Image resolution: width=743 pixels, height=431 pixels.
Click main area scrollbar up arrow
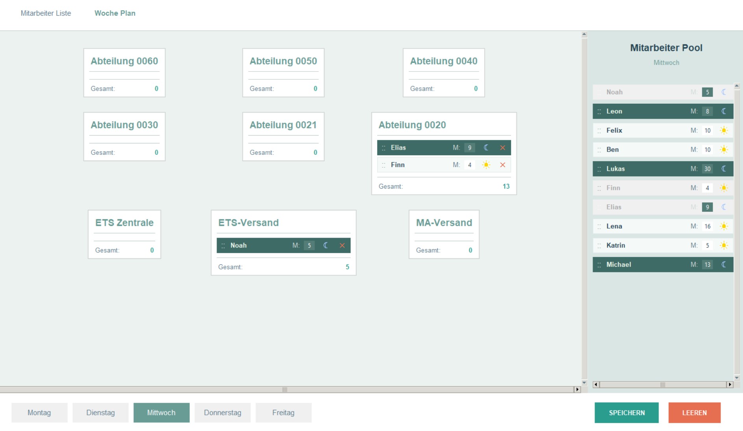584,35
